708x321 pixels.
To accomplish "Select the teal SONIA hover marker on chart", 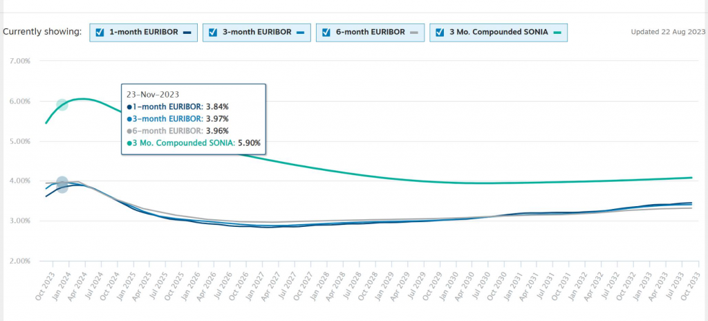I will point(62,104).
